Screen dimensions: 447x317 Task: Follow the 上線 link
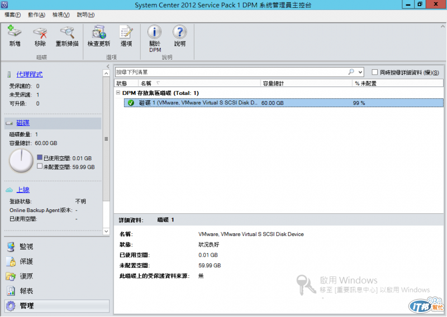(x=23, y=190)
